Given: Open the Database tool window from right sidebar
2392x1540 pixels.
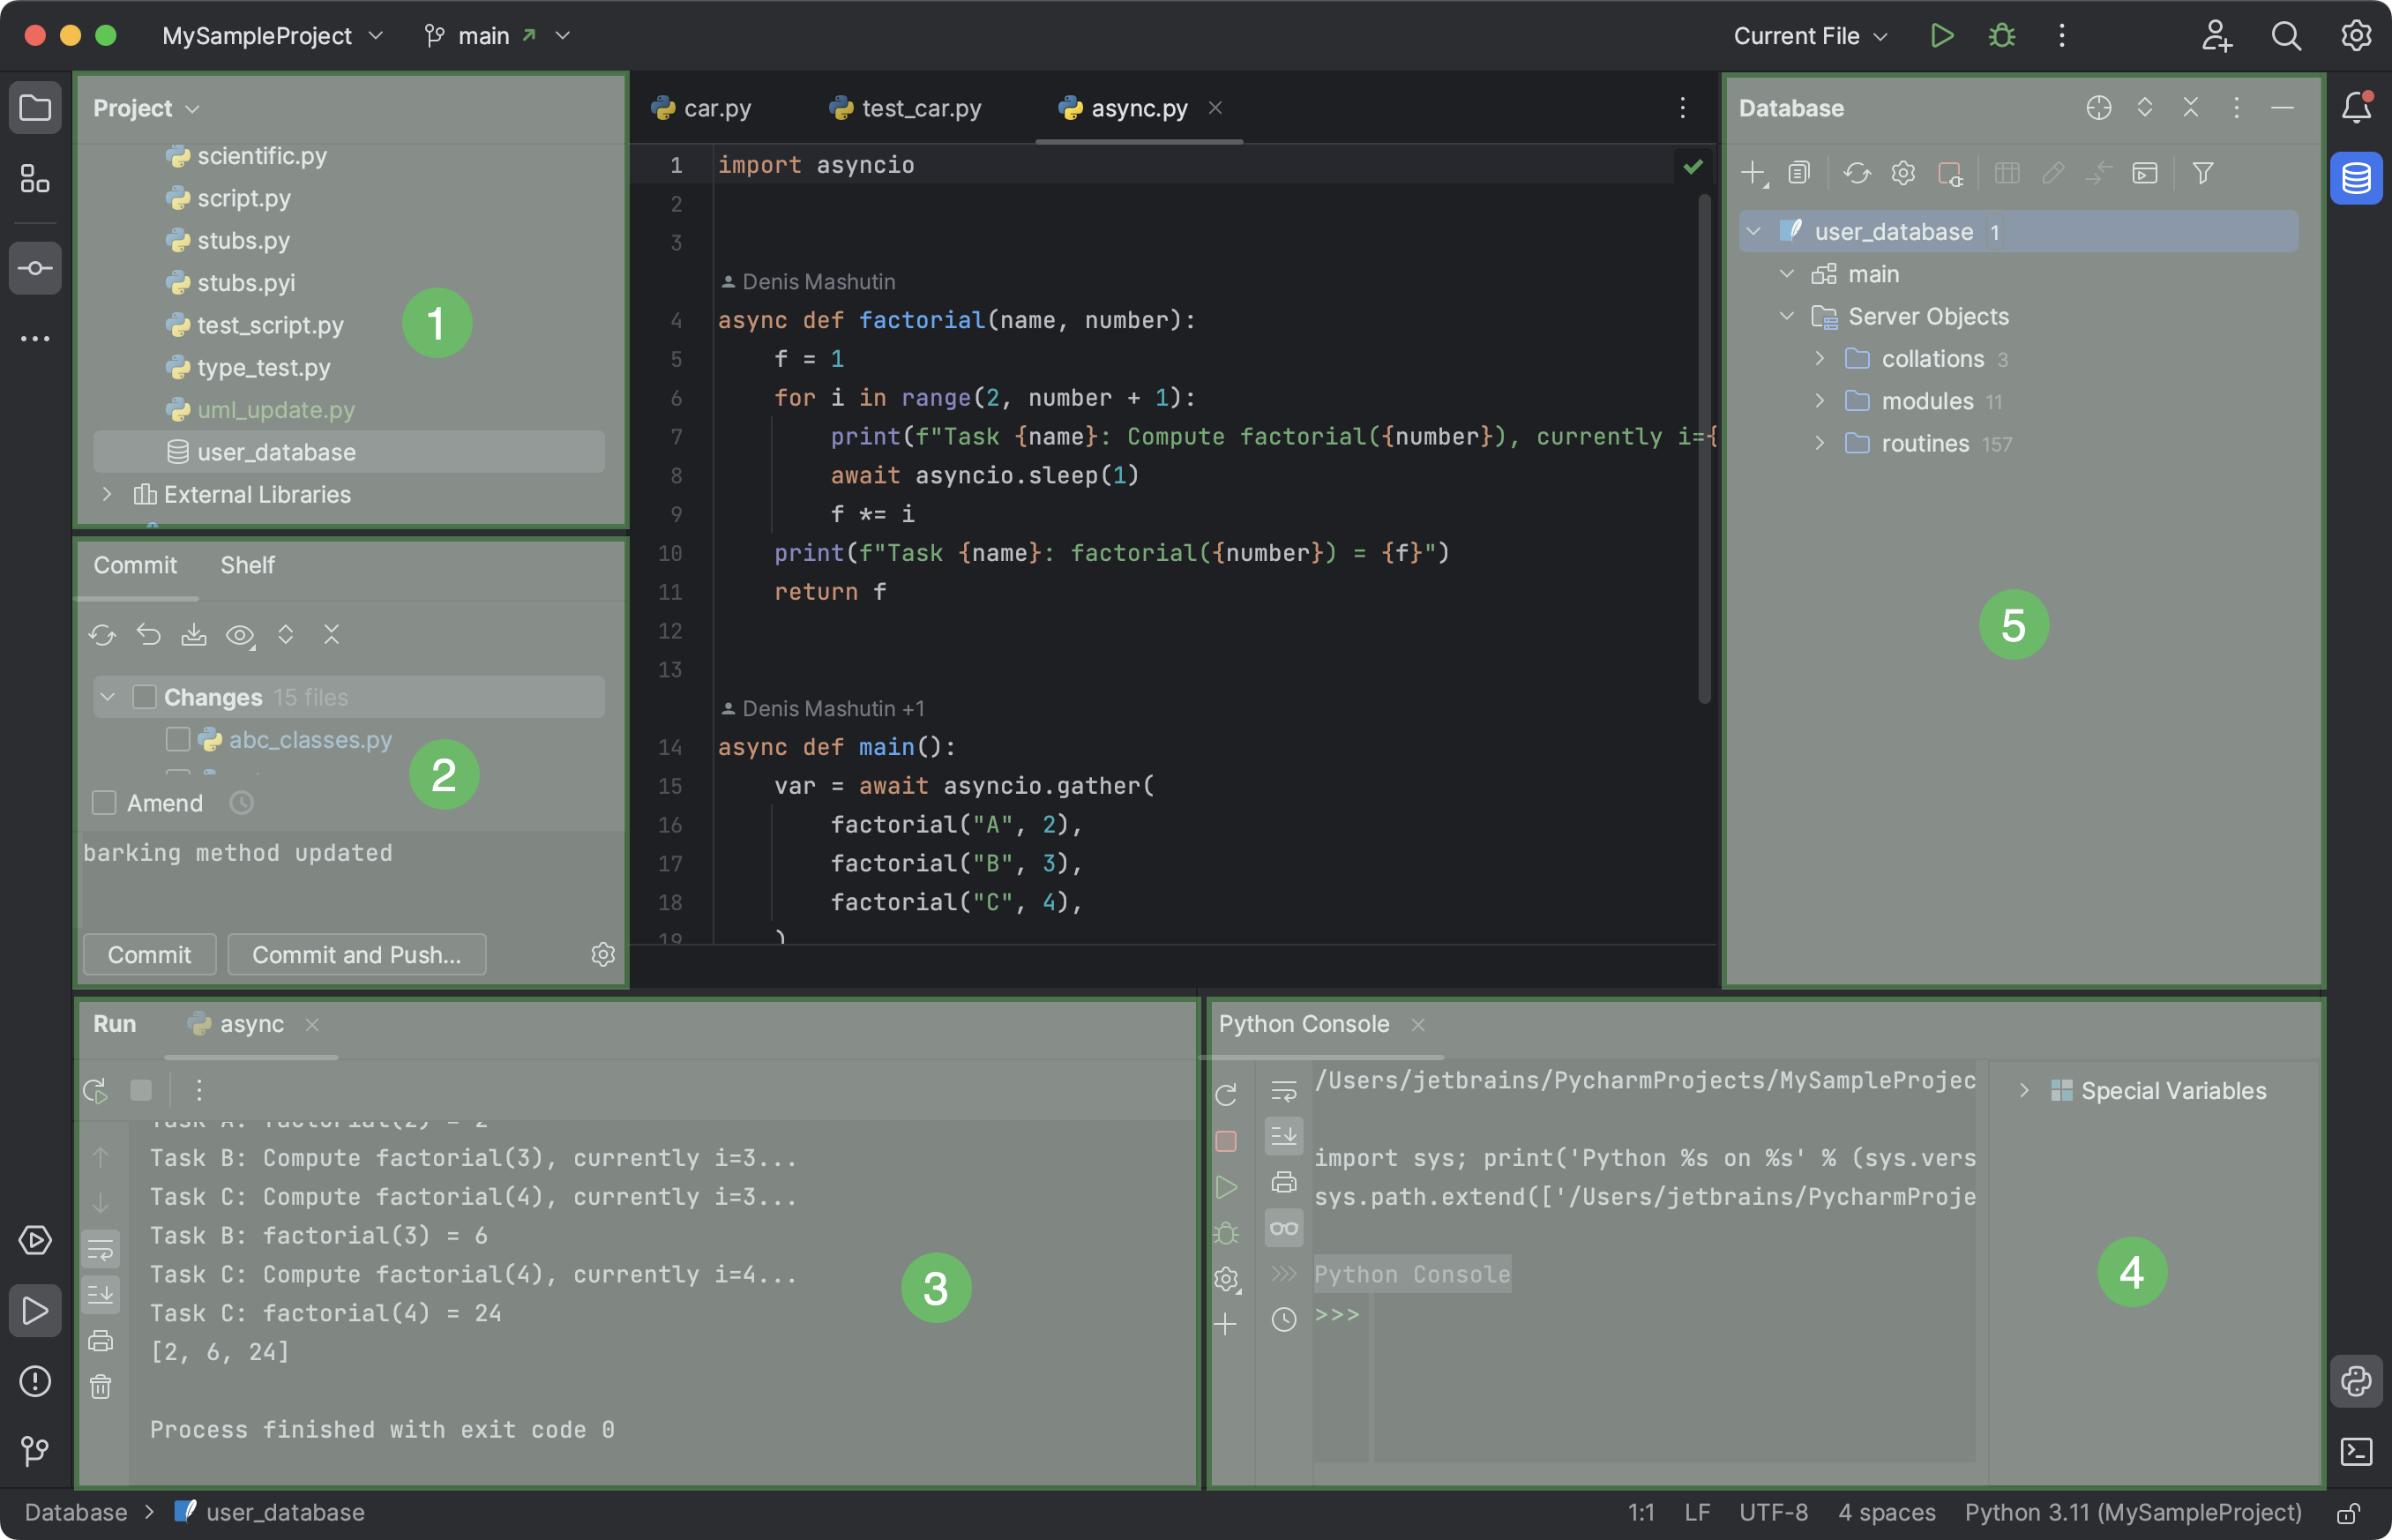Looking at the screenshot, I should (2357, 178).
